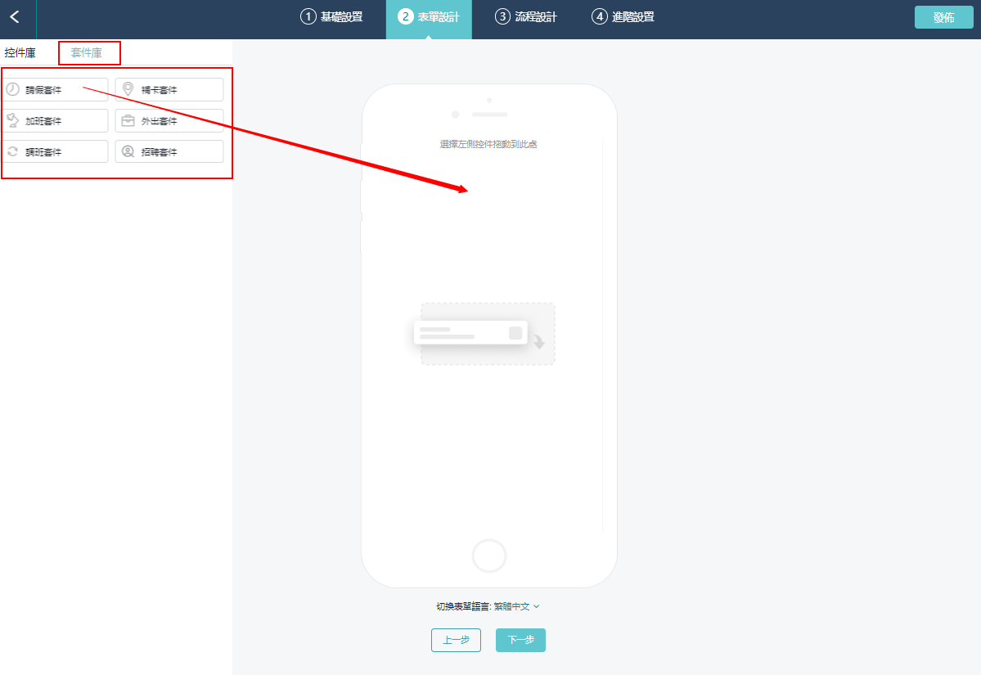
Task: Go to step 4 進階設置
Action: (623, 17)
